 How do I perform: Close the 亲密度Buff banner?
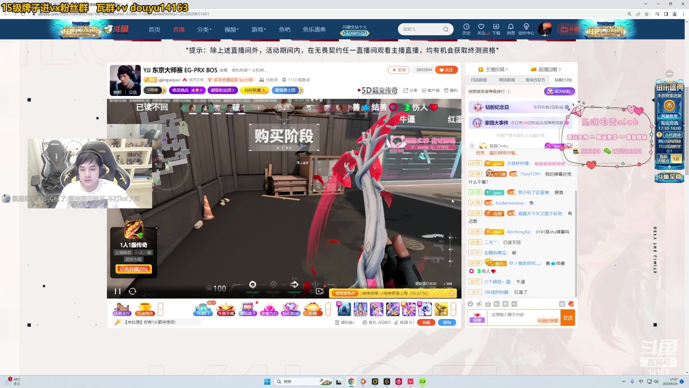pyautogui.click(x=452, y=293)
